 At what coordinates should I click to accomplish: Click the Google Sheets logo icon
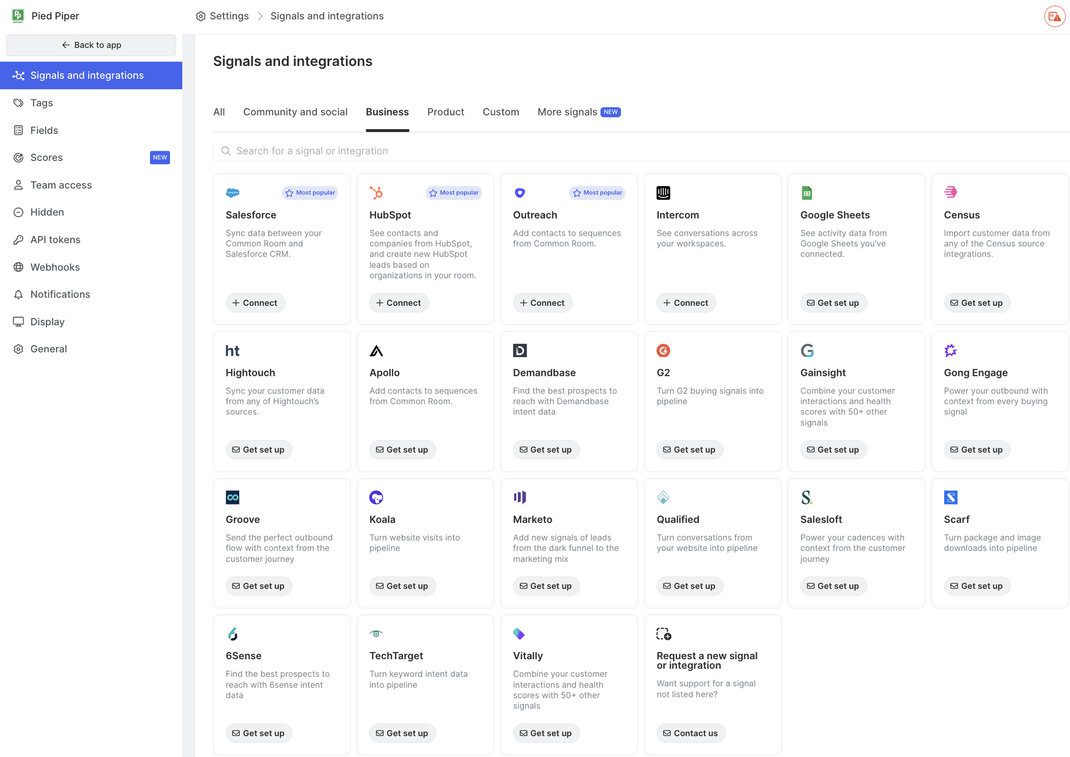807,193
